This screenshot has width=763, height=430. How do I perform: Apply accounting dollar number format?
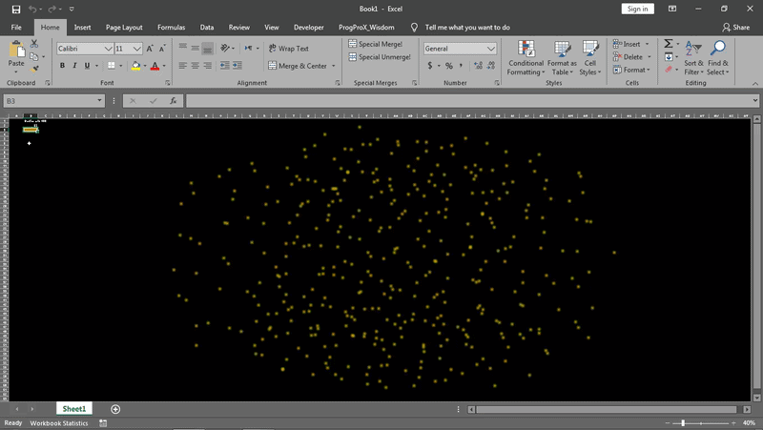[430, 65]
